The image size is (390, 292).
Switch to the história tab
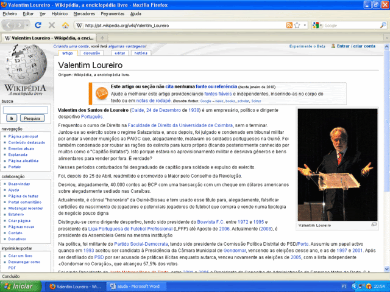pyautogui.click(x=141, y=53)
